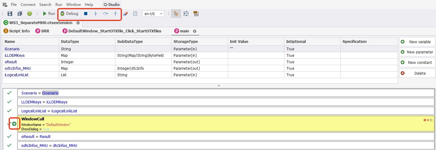Open the Run menu
Viewport: 436px width, 150px height.
tap(59, 4)
